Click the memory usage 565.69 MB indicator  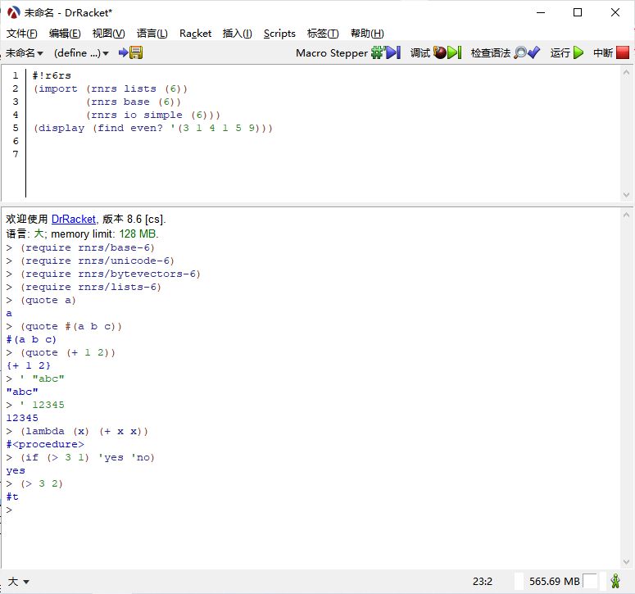(554, 582)
